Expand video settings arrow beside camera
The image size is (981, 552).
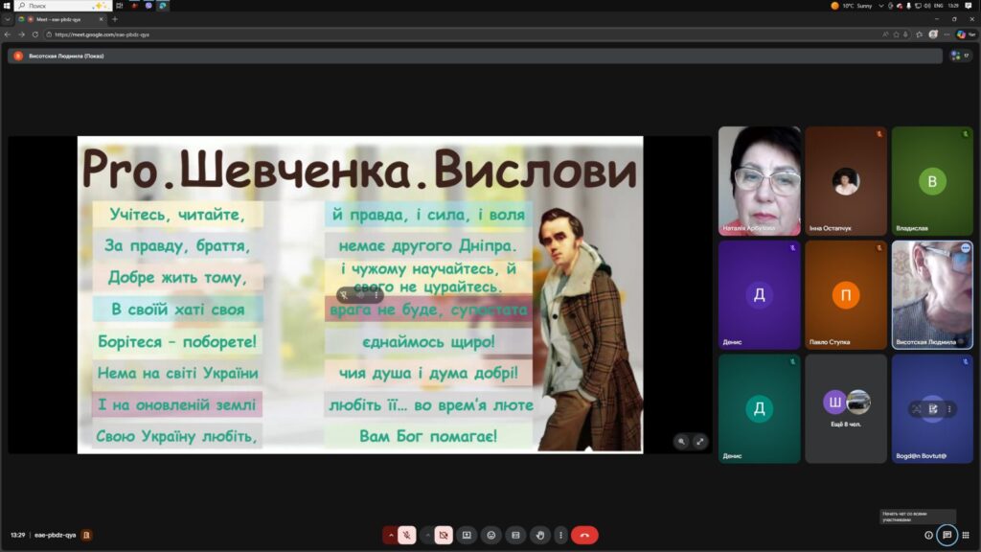tap(427, 535)
